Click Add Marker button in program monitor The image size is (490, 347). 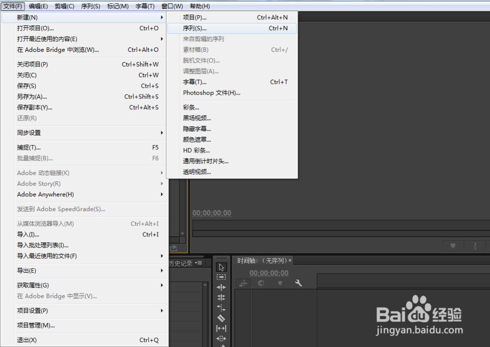(x=453, y=246)
